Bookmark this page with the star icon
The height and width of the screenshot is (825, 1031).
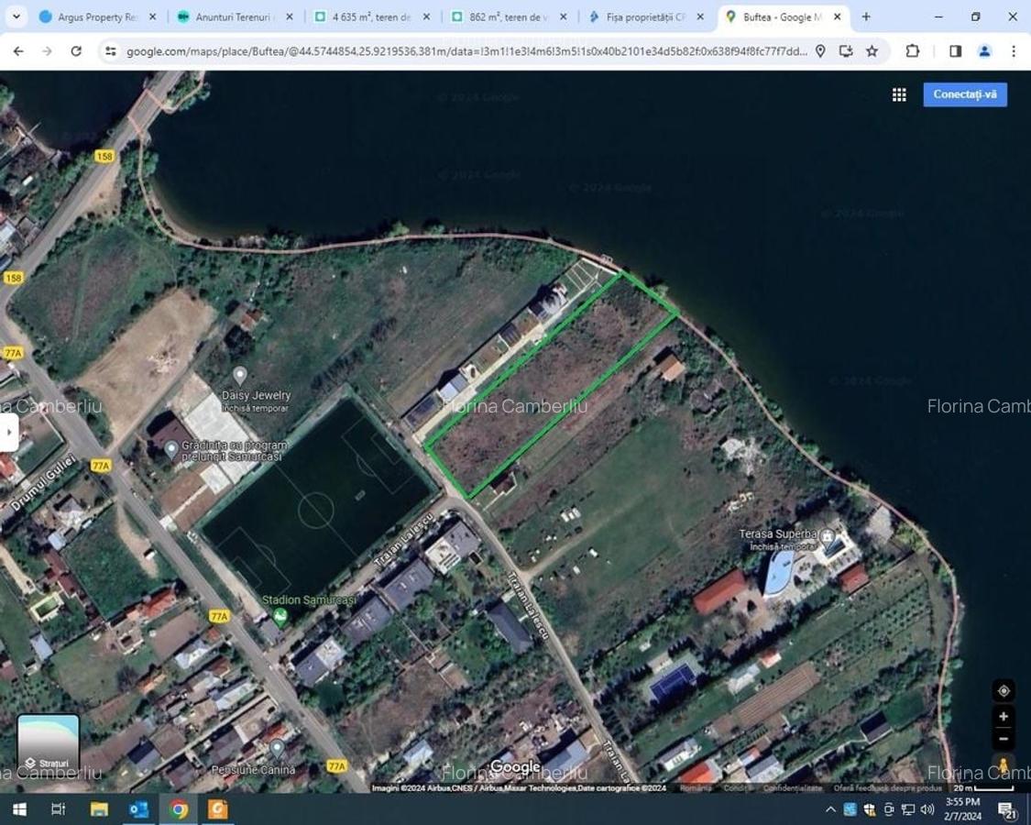(872, 51)
